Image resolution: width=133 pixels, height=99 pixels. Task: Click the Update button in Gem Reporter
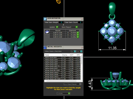54,27
